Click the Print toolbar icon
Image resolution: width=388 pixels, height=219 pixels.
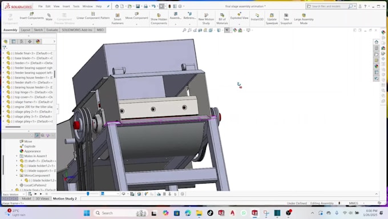[145, 6]
